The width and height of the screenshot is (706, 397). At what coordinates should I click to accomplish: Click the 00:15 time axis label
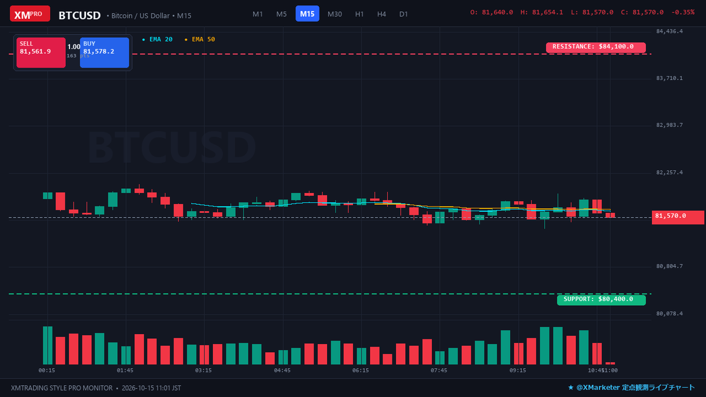coord(46,371)
